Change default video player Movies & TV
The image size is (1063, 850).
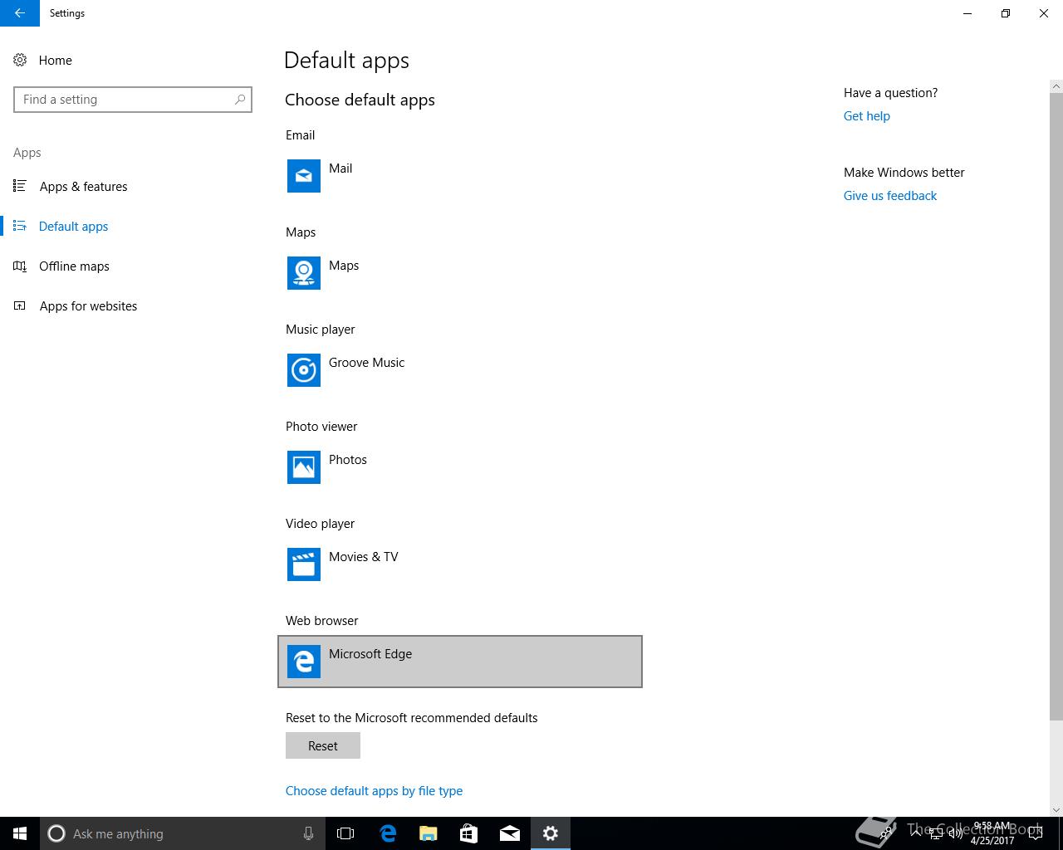point(460,564)
